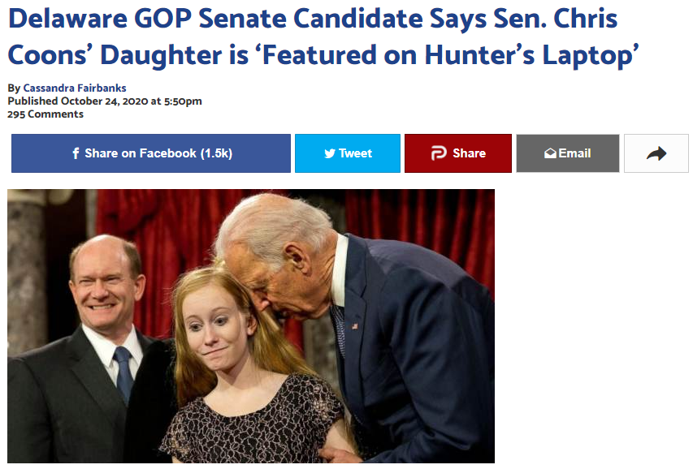Open the featured article photo
This screenshot has height=469, width=693.
(x=250, y=326)
